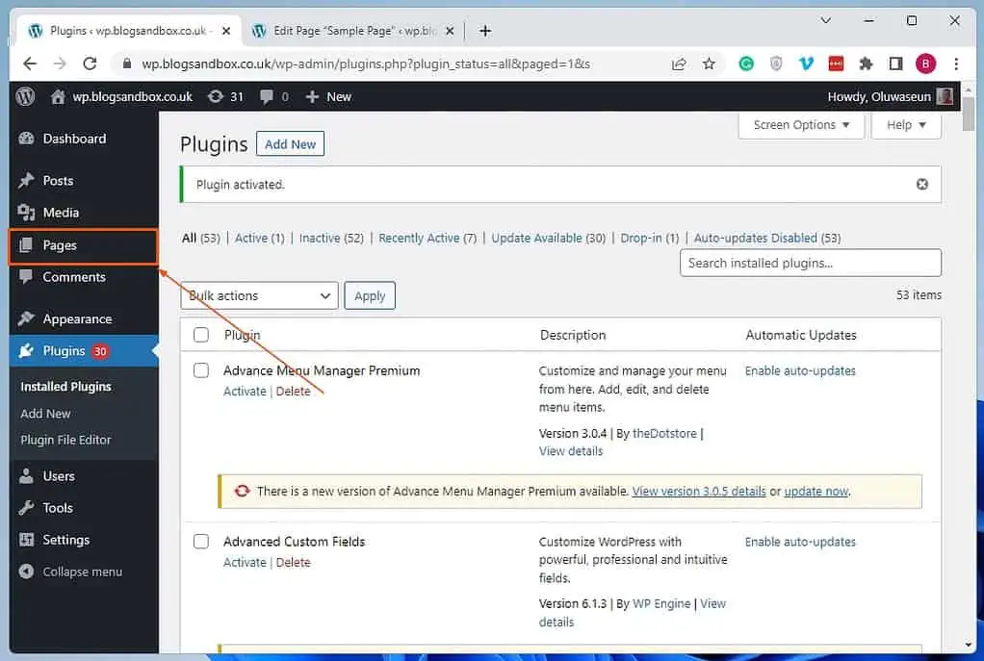Click the browser forward arrow
This screenshot has width=984, height=661.
click(60, 64)
